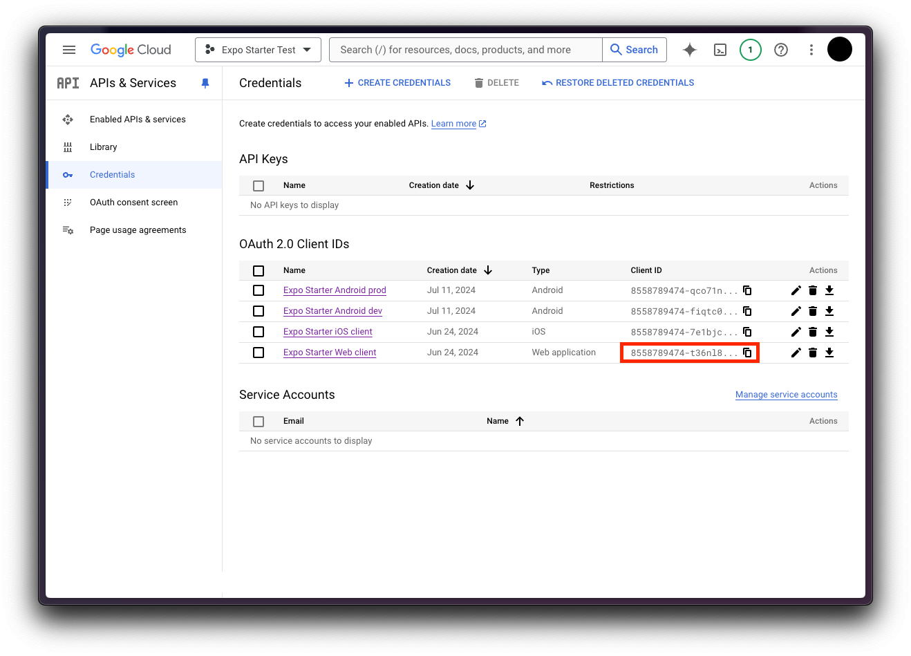Delete Expo Starter Web client credential
This screenshot has width=911, height=656.
click(x=813, y=353)
